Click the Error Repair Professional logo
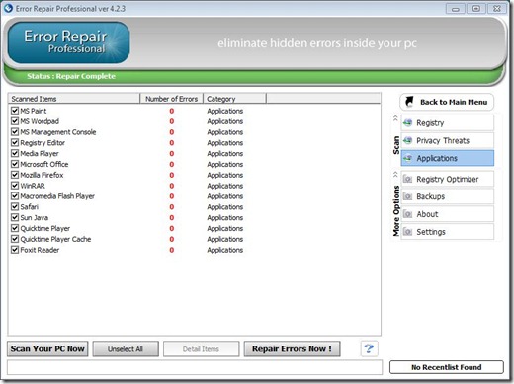This screenshot has width=514, height=384. (68, 42)
